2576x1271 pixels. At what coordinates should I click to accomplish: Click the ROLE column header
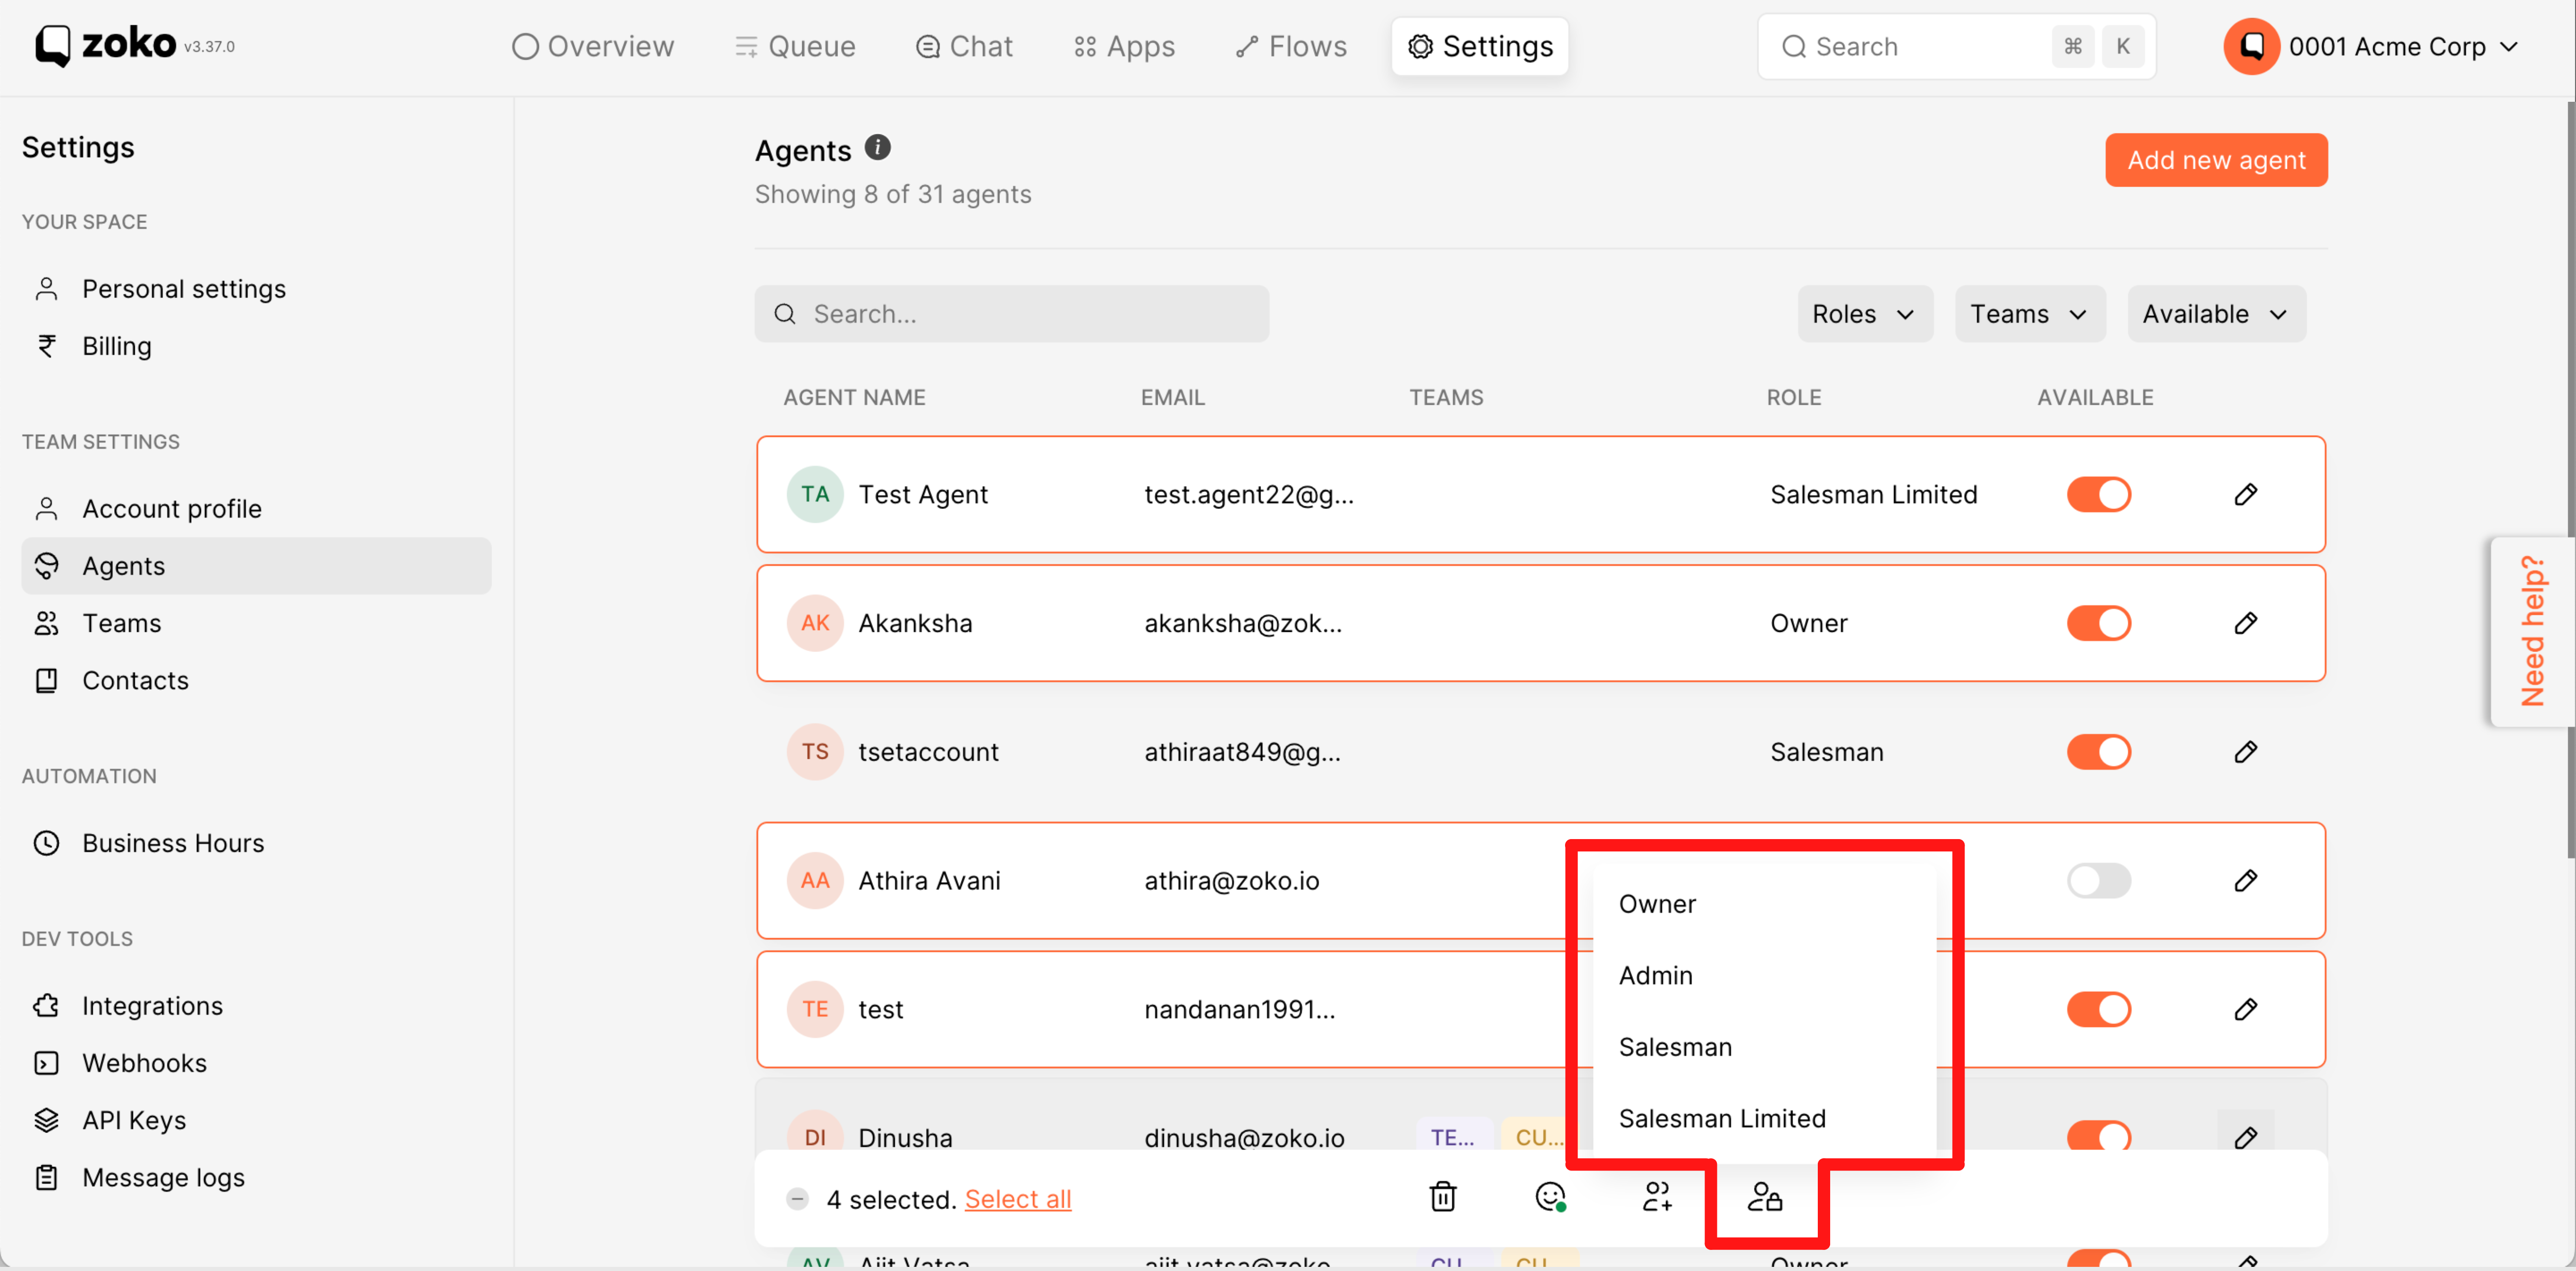1794,397
